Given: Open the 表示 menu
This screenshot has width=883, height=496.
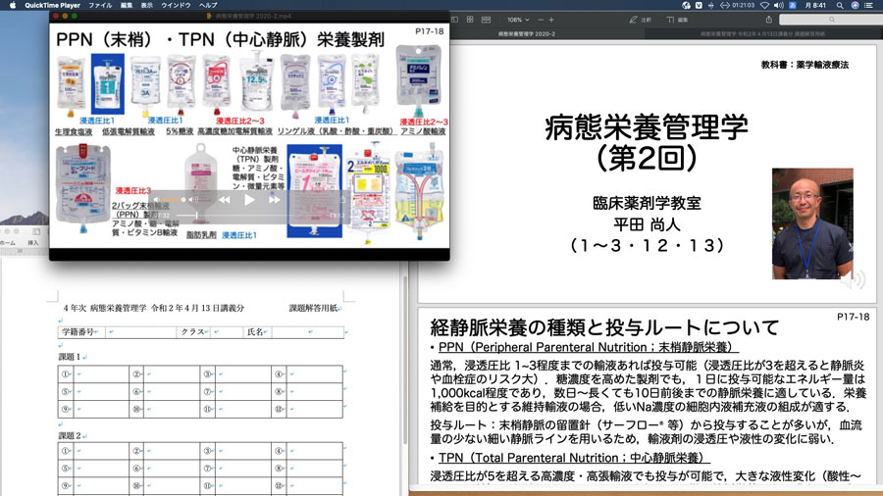Looking at the screenshot, I should click(147, 5).
